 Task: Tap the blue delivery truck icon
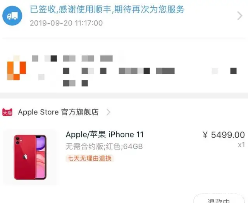[x=12, y=16]
